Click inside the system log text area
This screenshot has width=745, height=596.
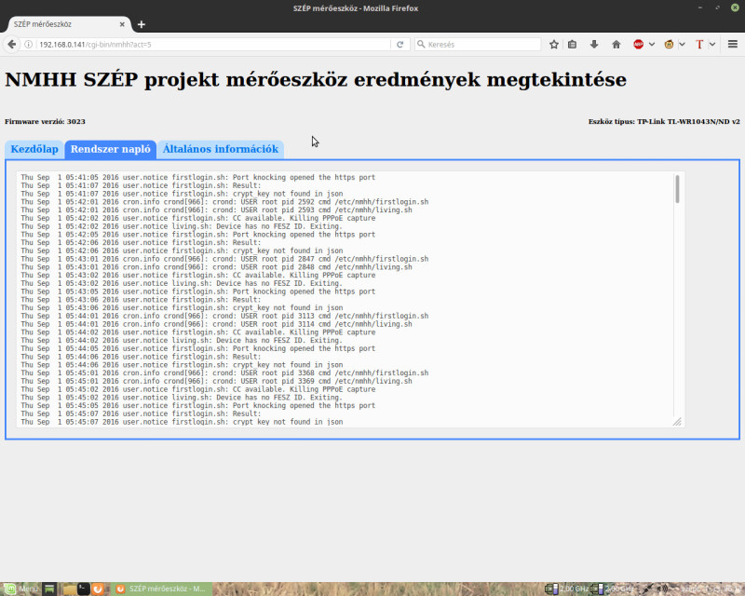(351, 300)
